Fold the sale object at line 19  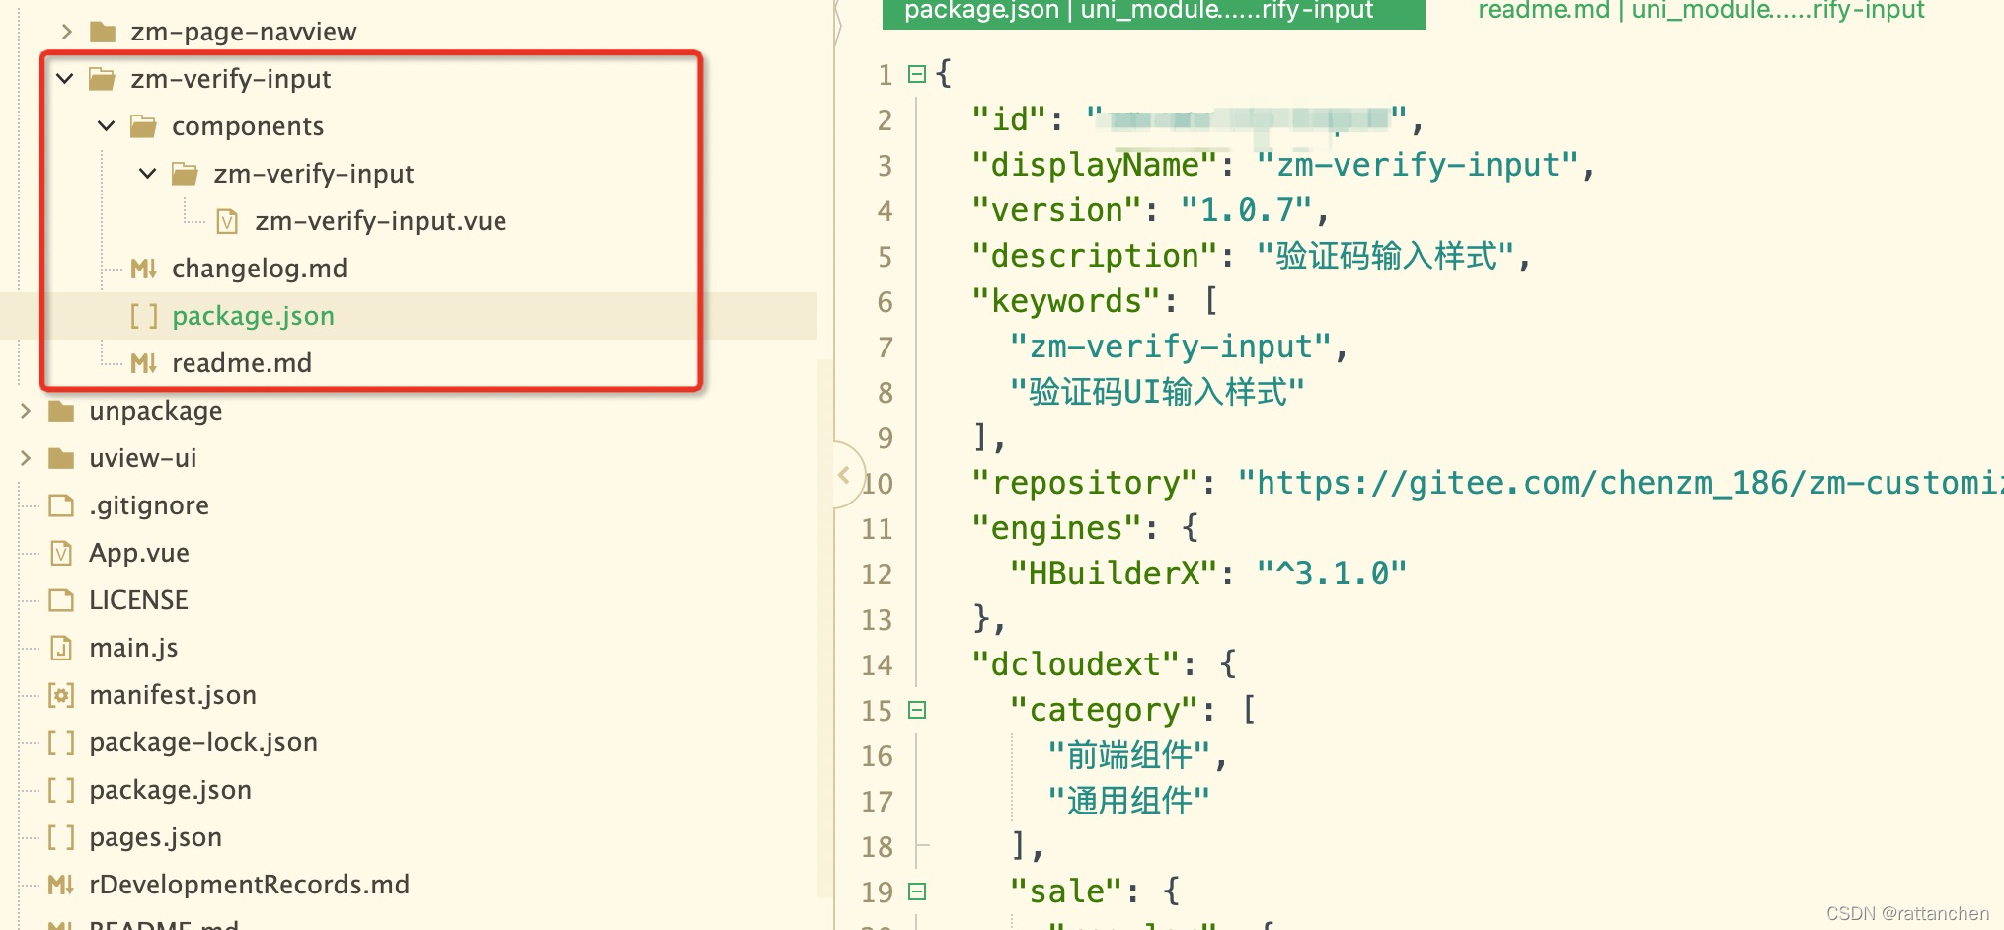click(x=917, y=891)
